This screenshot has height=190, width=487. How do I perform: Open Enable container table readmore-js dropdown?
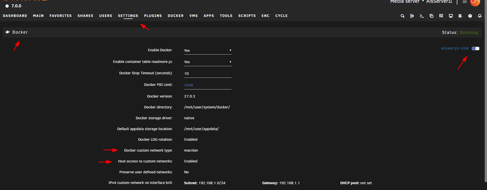207,62
